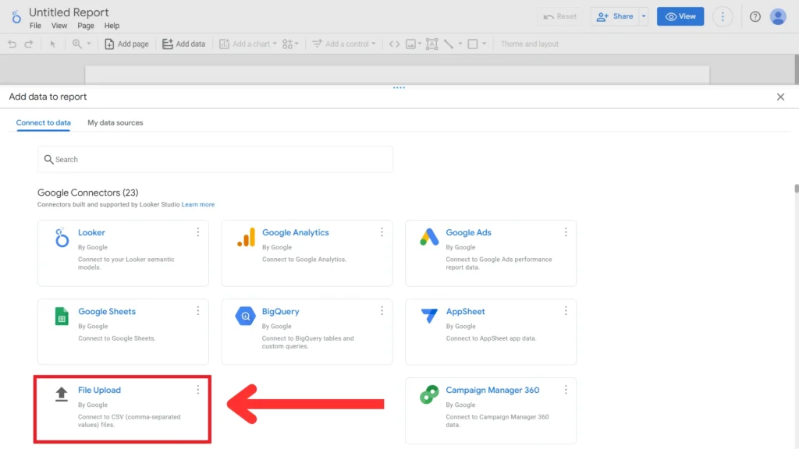Select the Campaign Manager 360 icon
The height and width of the screenshot is (449, 799).
tap(429, 395)
